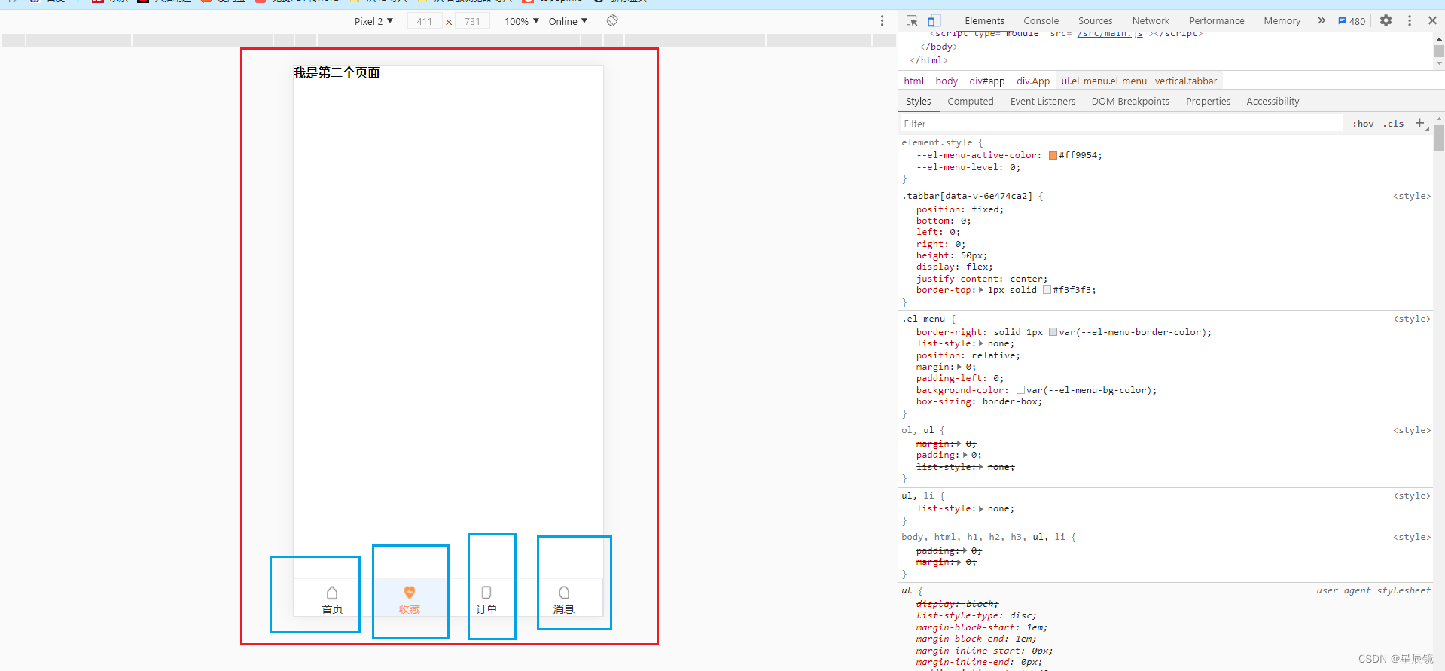The height and width of the screenshot is (671, 1445).
Task: Tap the 首页 home tab icon
Action: (332, 593)
